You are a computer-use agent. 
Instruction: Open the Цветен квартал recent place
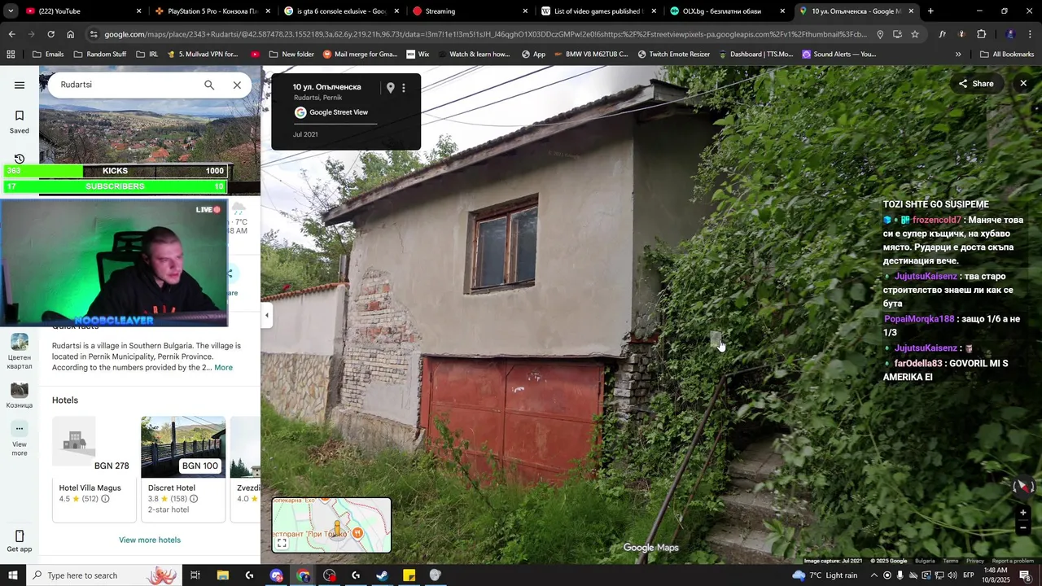[20, 352]
